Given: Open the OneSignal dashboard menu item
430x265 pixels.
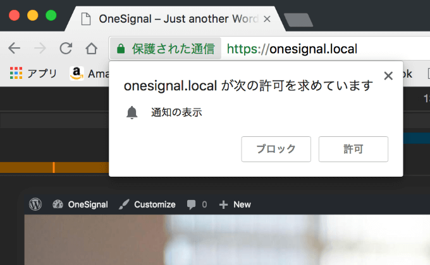Looking at the screenshot, I should 80,204.
